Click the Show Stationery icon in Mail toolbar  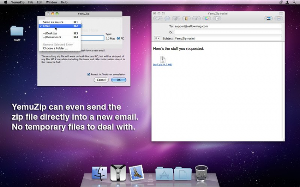click(x=279, y=18)
